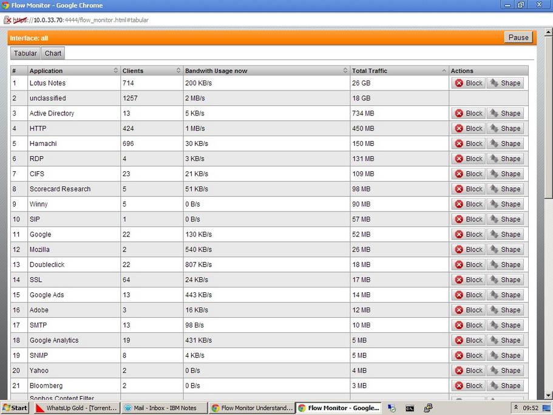The height and width of the screenshot is (415, 553).
Task: Sort by Total Traffic column
Action: point(399,70)
